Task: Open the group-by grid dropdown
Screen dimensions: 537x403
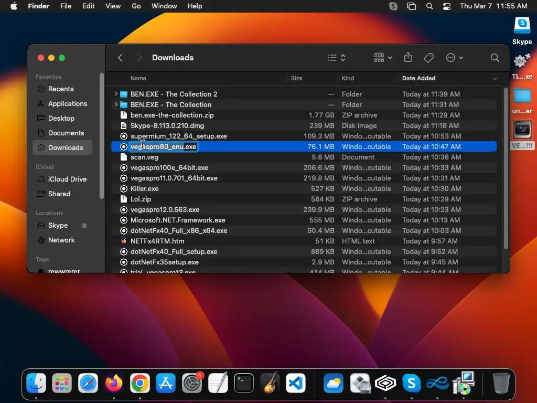Action: click(x=383, y=58)
